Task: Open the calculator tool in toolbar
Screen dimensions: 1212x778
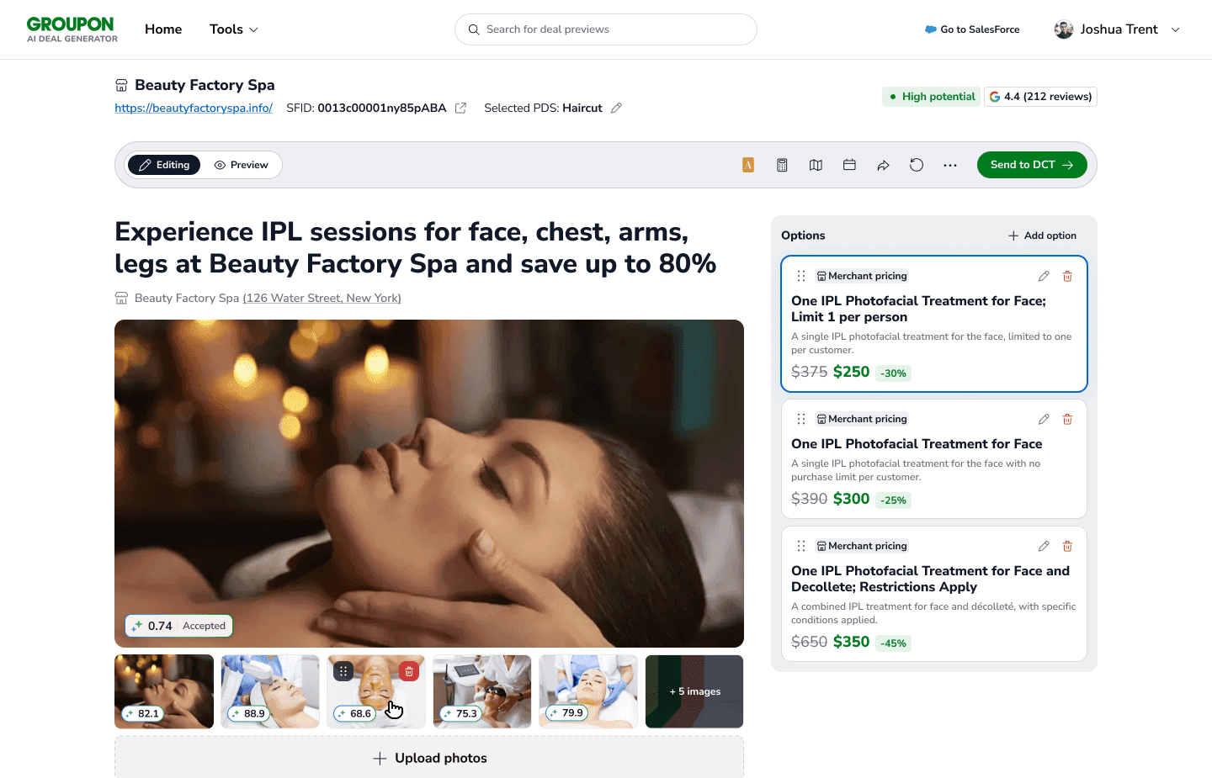Action: (x=782, y=165)
